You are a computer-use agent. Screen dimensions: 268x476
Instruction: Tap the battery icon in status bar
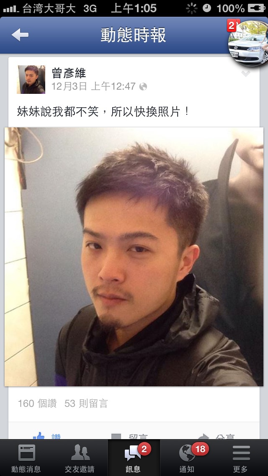tap(256, 8)
